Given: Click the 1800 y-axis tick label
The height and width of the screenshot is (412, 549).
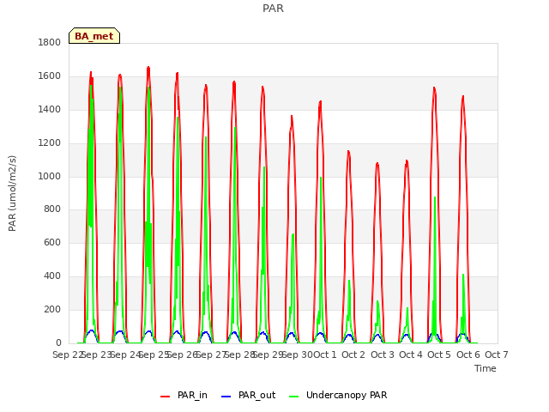Looking at the screenshot, I should [50, 42].
